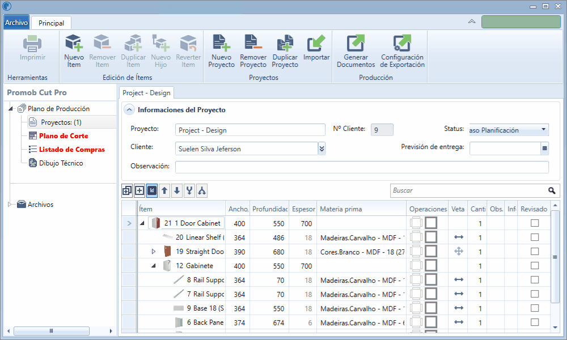
Task: Click Generar Documentos
Action: 356,51
